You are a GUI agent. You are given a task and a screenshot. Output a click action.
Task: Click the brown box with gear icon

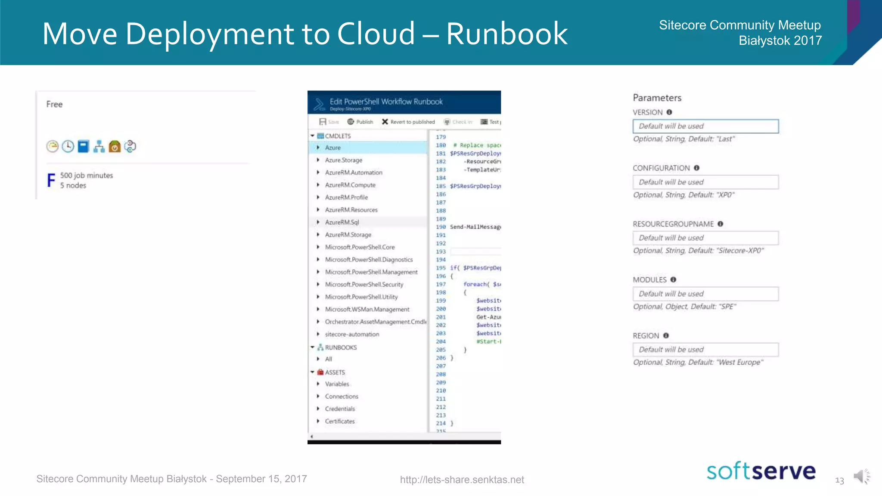115,146
